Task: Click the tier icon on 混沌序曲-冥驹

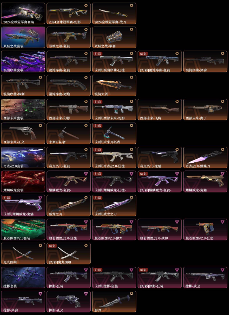Action: 223,53
